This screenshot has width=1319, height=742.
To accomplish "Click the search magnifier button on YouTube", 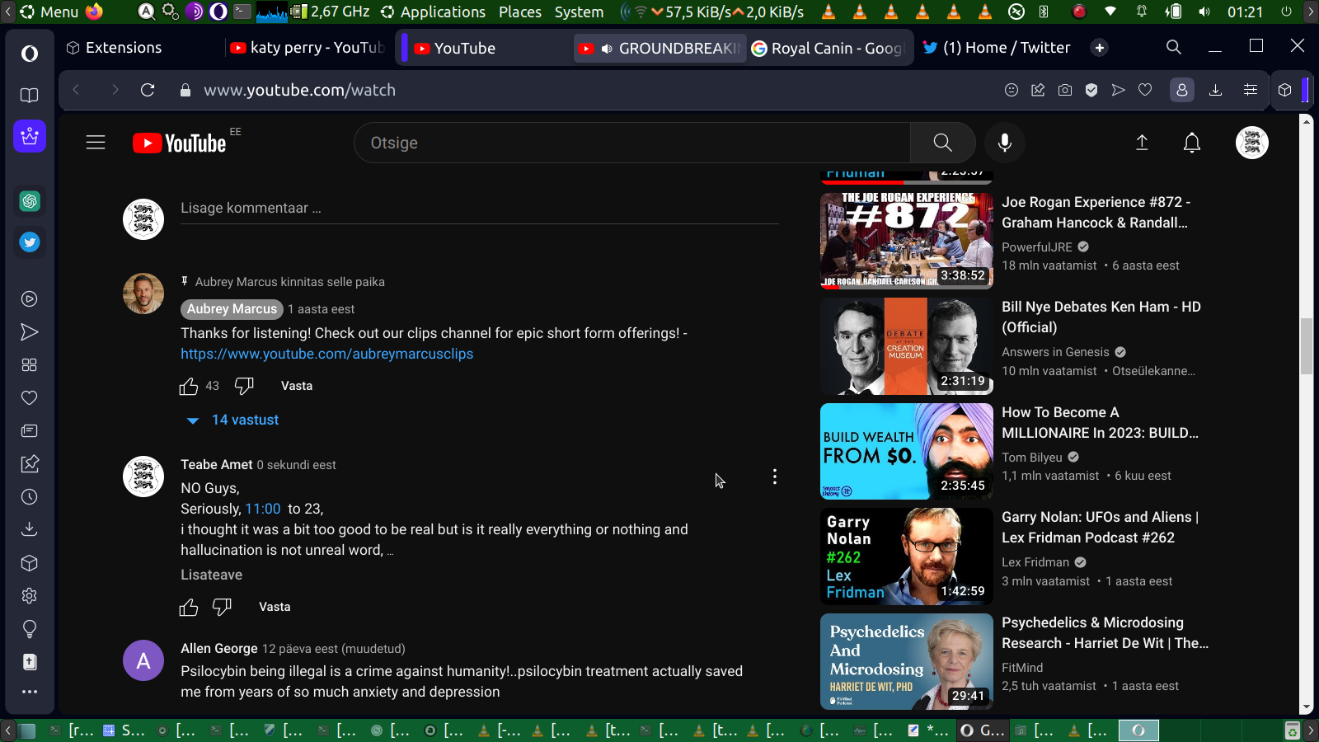I will tap(942, 143).
